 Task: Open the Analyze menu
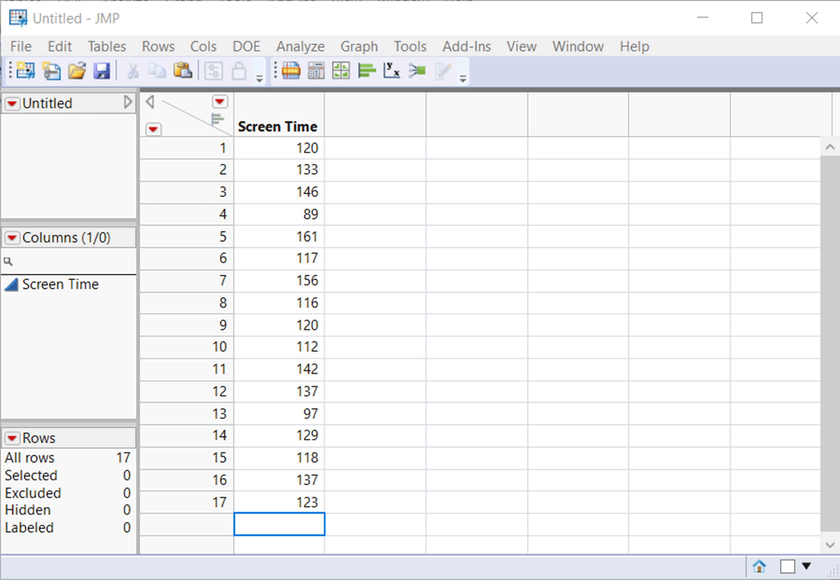(x=300, y=46)
